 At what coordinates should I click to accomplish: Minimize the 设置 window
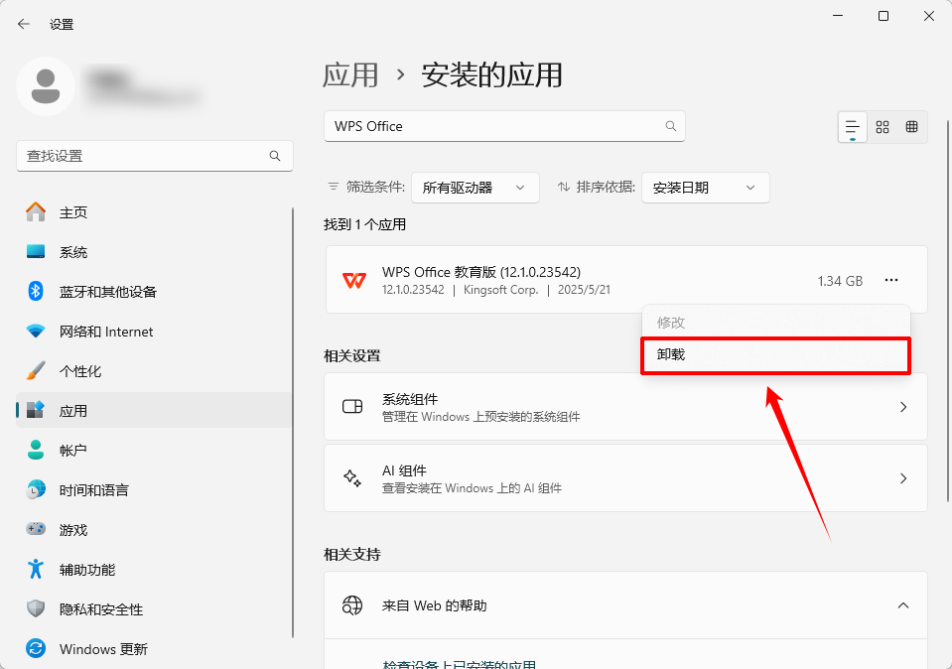pyautogui.click(x=838, y=16)
